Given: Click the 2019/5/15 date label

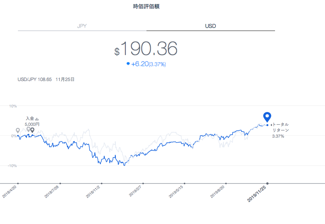Looking at the screenshot, I should pyautogui.click(x=176, y=192).
